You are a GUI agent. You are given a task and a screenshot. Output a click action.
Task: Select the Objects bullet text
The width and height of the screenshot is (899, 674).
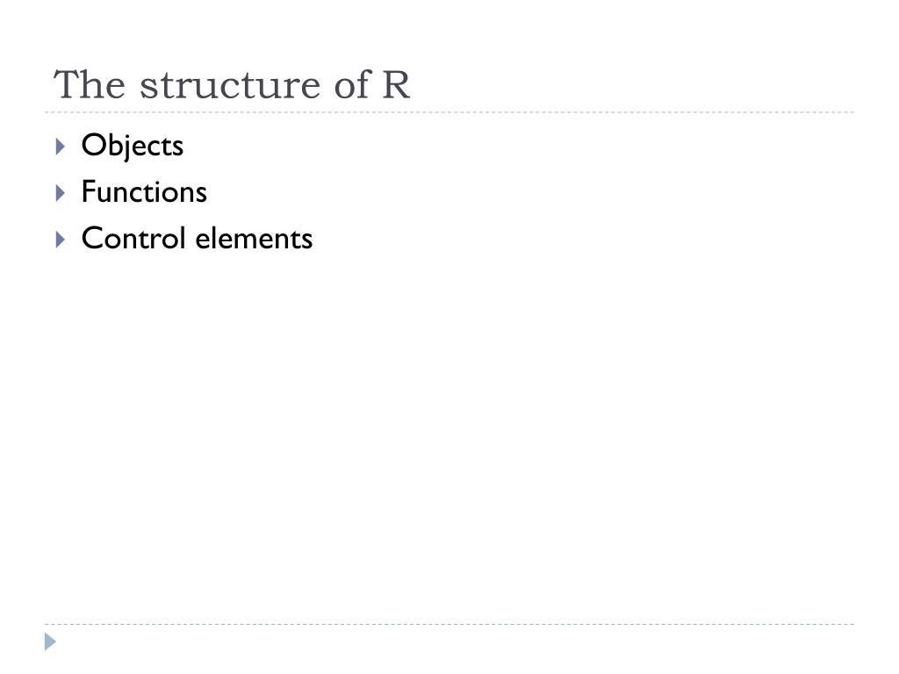tap(133, 146)
